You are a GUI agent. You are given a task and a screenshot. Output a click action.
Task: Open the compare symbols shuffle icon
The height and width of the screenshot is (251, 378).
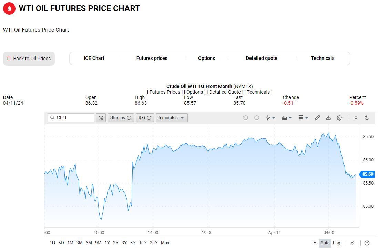[x=101, y=118]
